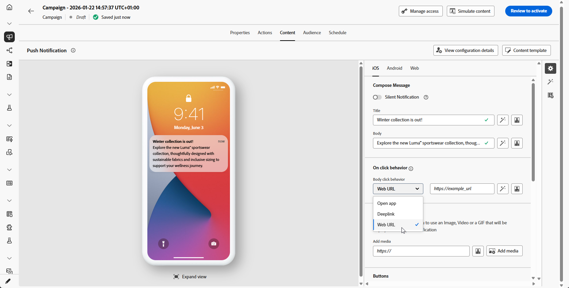Toggle the sidebar chevron below the lower flask icon
The width and height of the screenshot is (569, 288).
(x=9, y=258)
